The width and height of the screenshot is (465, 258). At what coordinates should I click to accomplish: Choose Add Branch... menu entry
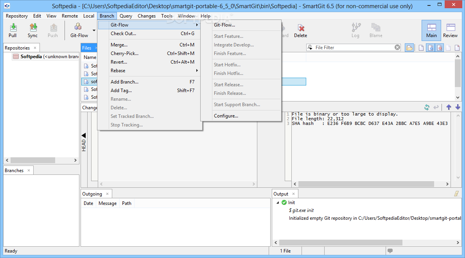pyautogui.click(x=150, y=82)
